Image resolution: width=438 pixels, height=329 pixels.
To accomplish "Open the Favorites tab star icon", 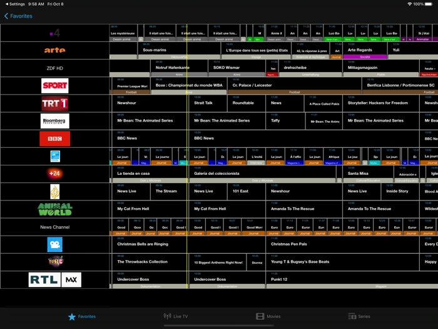I will [72, 316].
